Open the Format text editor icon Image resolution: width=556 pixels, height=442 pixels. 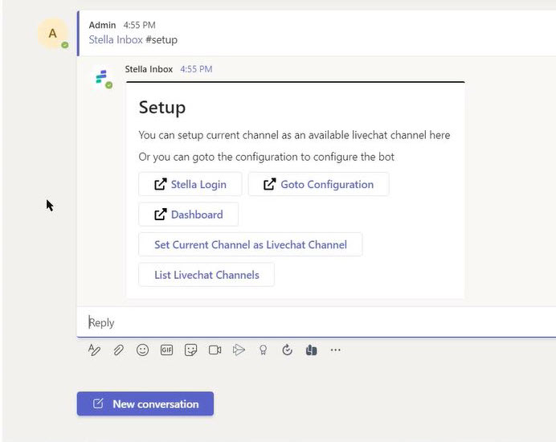click(94, 350)
